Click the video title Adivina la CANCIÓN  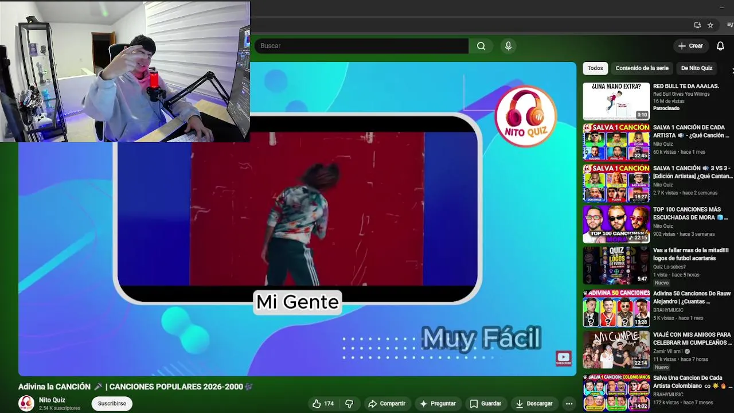(x=135, y=387)
